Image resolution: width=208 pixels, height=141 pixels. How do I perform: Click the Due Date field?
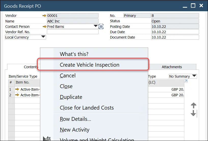pyautogui.click(x=175, y=32)
